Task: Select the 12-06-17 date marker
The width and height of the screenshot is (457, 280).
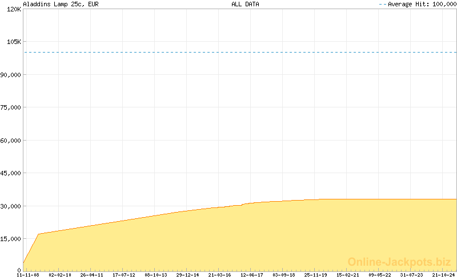Action: pyautogui.click(x=252, y=275)
